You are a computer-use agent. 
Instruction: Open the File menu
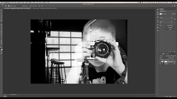[x=12, y=2]
